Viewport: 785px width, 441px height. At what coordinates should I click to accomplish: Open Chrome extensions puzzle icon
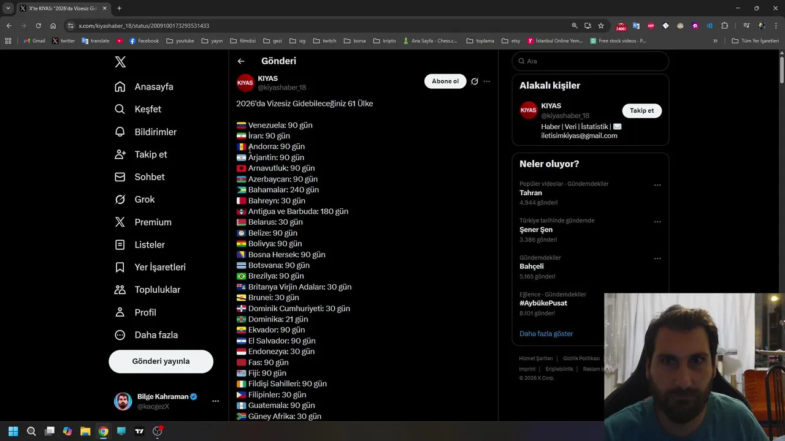[x=725, y=26]
